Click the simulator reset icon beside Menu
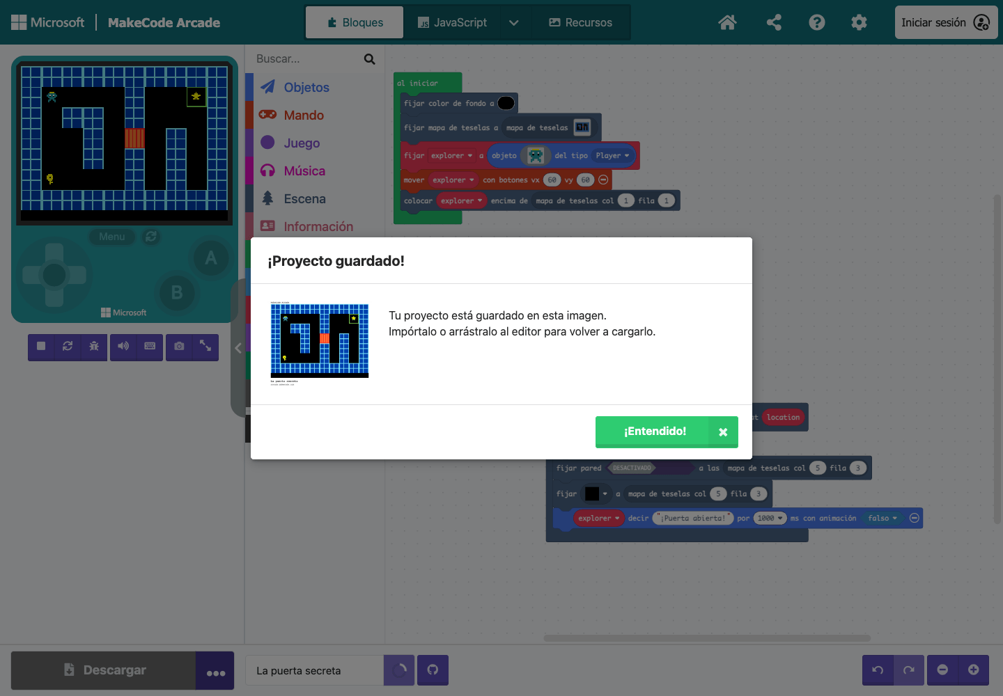1003x696 pixels. click(151, 237)
